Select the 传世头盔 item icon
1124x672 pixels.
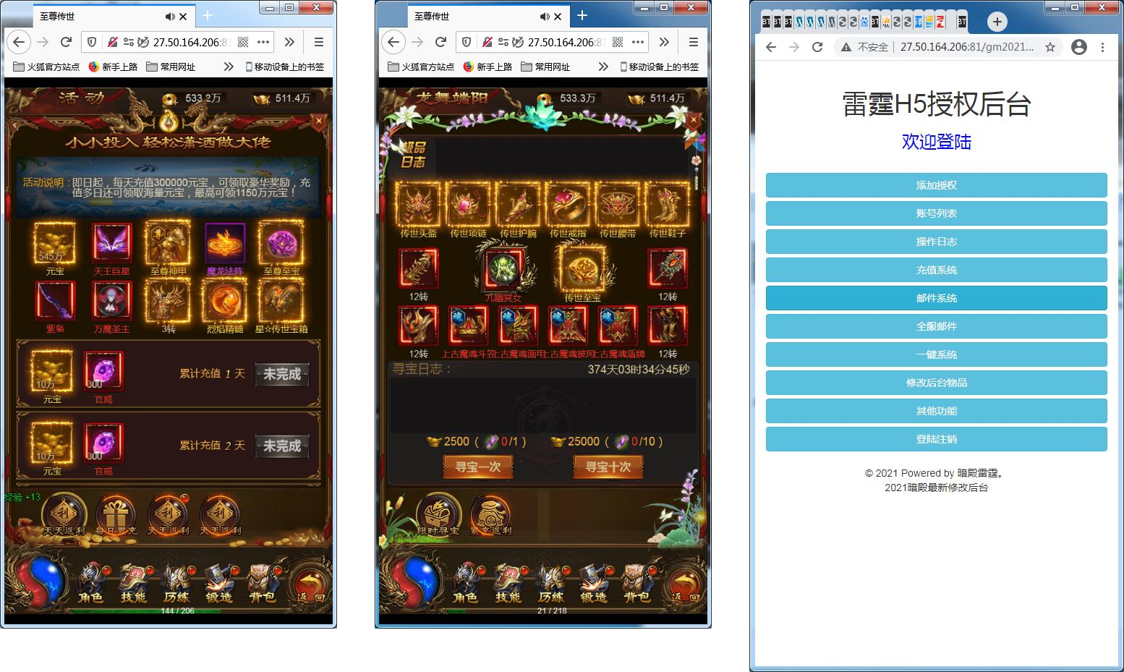(418, 205)
